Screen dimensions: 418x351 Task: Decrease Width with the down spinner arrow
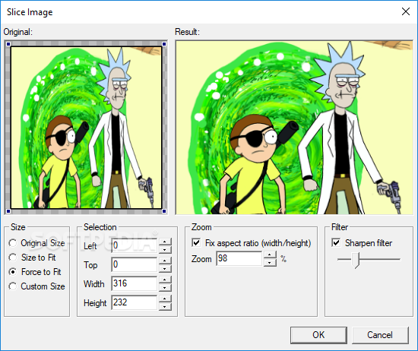[165, 287]
